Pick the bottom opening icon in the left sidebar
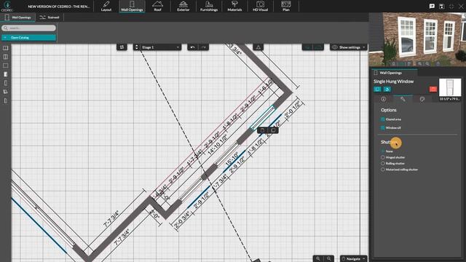 pos(6,100)
